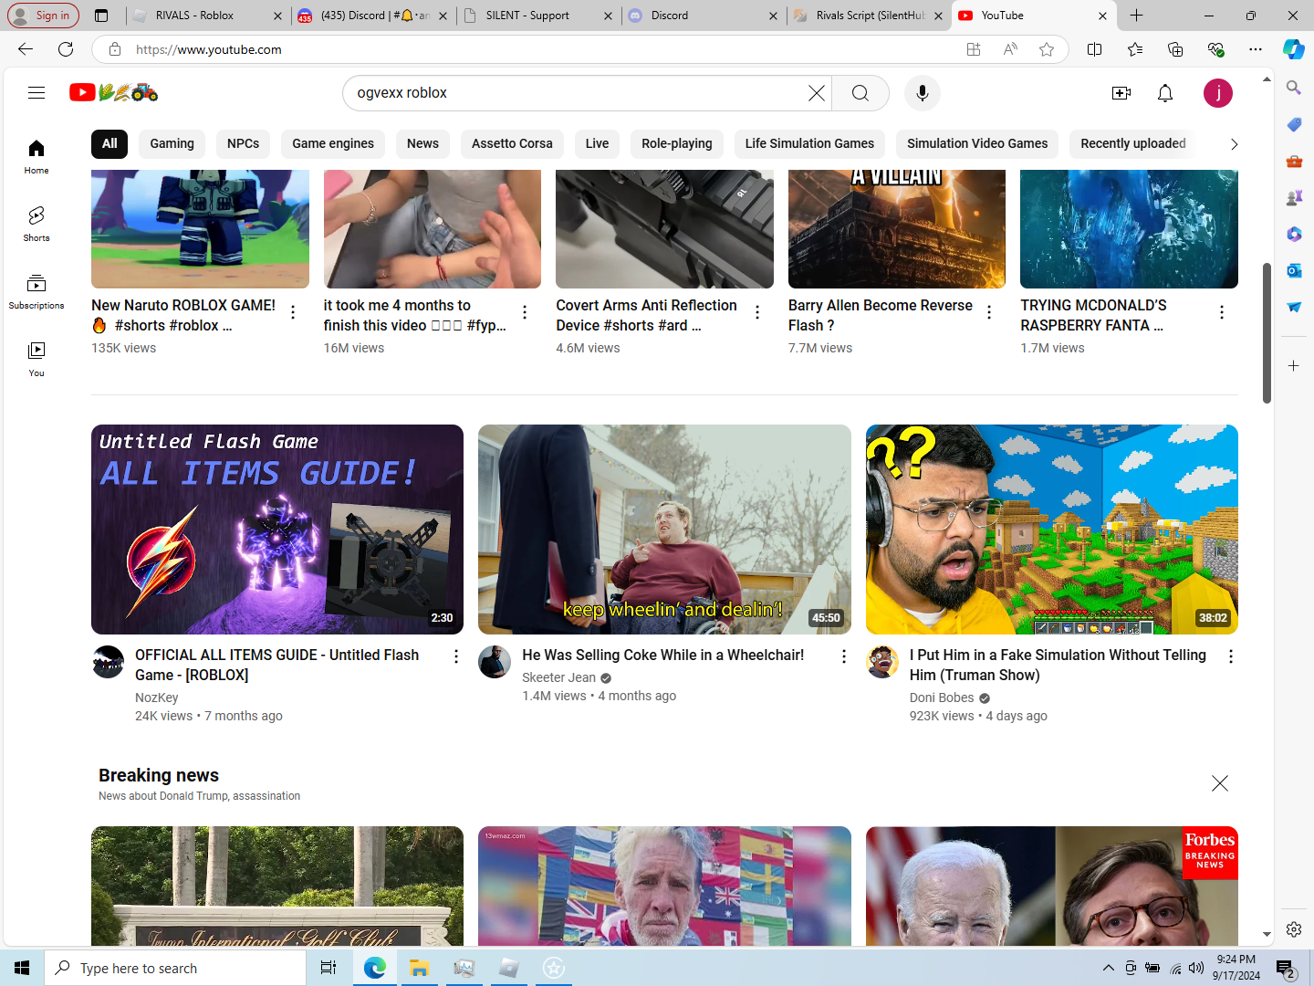The height and width of the screenshot is (986, 1314).
Task: Filter by Simulation Video Games chip
Action: point(977,143)
